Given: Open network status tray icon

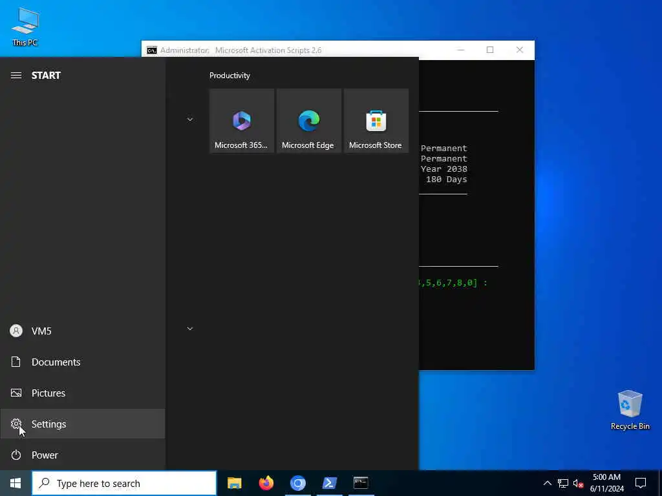Looking at the screenshot, I should (x=563, y=483).
